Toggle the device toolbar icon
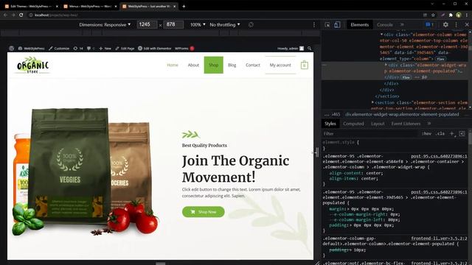The width and height of the screenshot is (472, 265). click(x=337, y=24)
